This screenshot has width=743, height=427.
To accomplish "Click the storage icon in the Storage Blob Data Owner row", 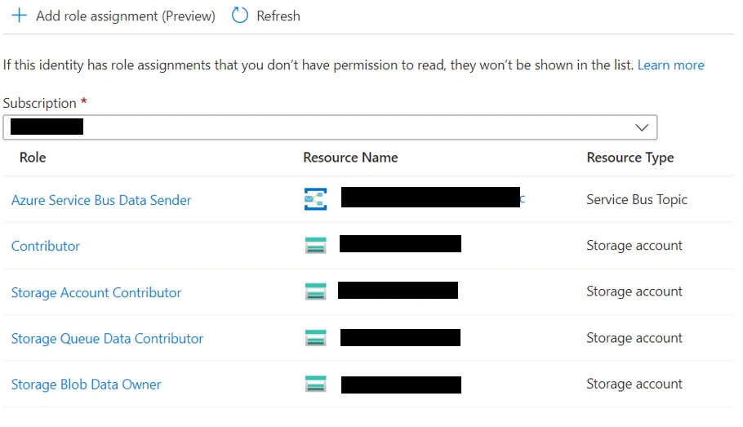I will tap(316, 384).
